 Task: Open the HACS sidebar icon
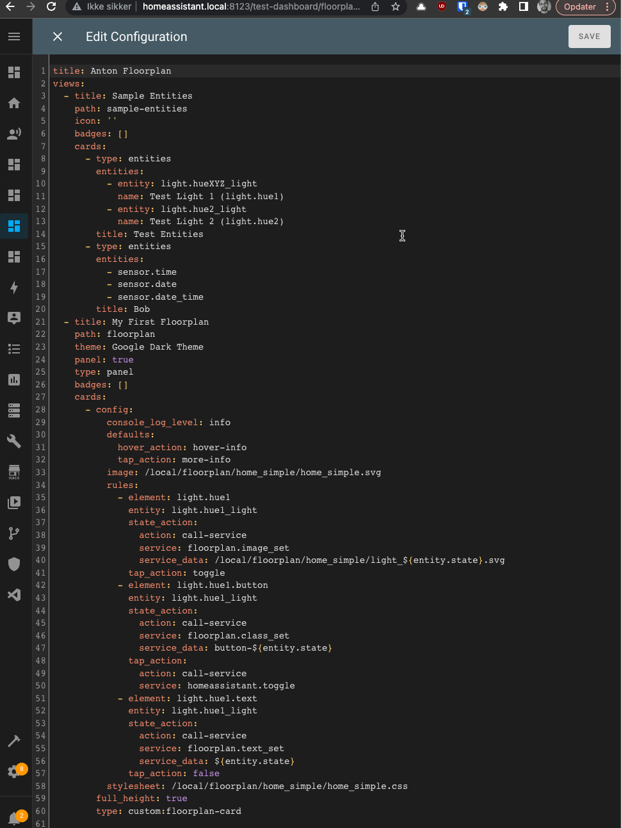pyautogui.click(x=14, y=472)
